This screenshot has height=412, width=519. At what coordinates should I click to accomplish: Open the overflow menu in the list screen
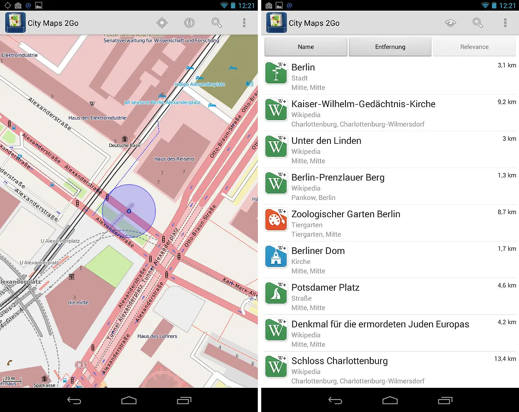coord(505,22)
